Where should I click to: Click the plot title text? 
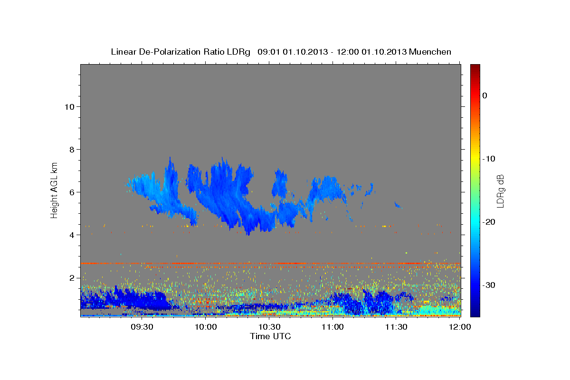click(x=281, y=52)
